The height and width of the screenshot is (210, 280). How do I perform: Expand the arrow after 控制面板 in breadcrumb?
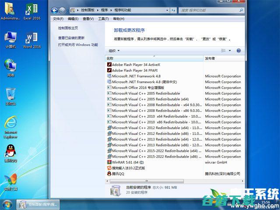[98, 10]
